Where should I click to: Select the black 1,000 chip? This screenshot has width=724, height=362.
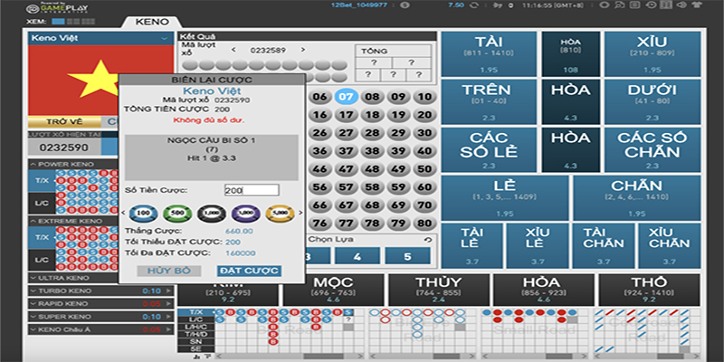pos(212,213)
